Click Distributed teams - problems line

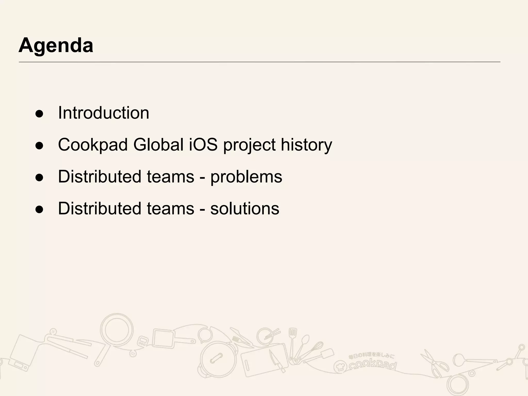pos(170,177)
